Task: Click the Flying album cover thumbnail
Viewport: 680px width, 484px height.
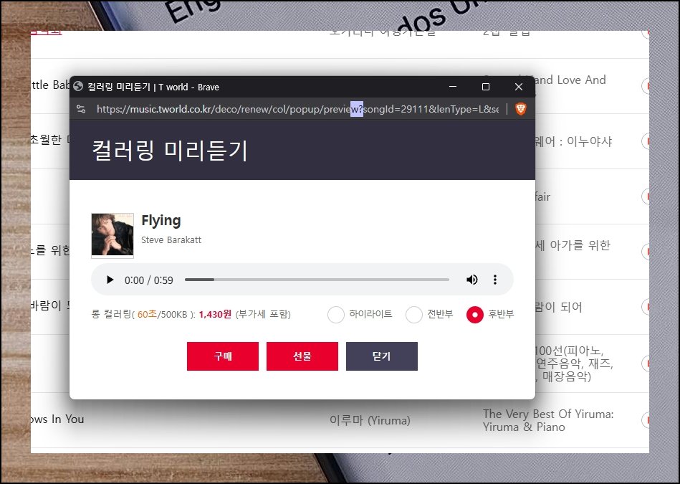Action: [x=112, y=235]
